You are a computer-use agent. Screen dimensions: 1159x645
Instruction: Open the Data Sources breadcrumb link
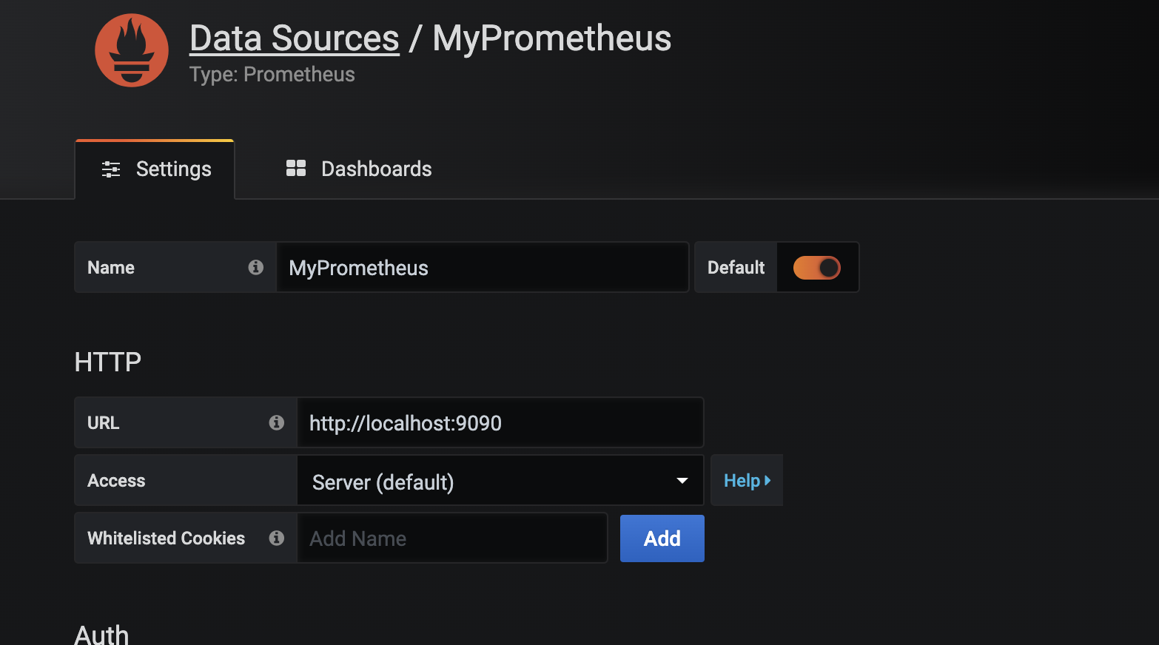coord(295,38)
